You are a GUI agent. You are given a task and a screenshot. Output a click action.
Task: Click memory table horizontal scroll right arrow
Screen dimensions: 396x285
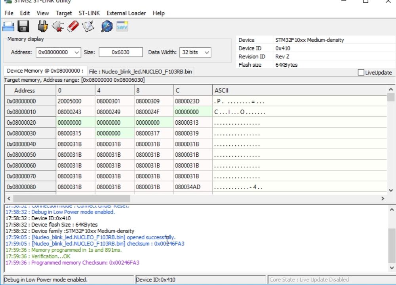coord(383,199)
